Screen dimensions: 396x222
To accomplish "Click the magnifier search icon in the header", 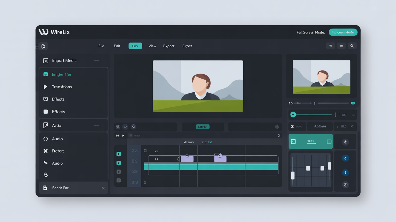I will (x=352, y=46).
